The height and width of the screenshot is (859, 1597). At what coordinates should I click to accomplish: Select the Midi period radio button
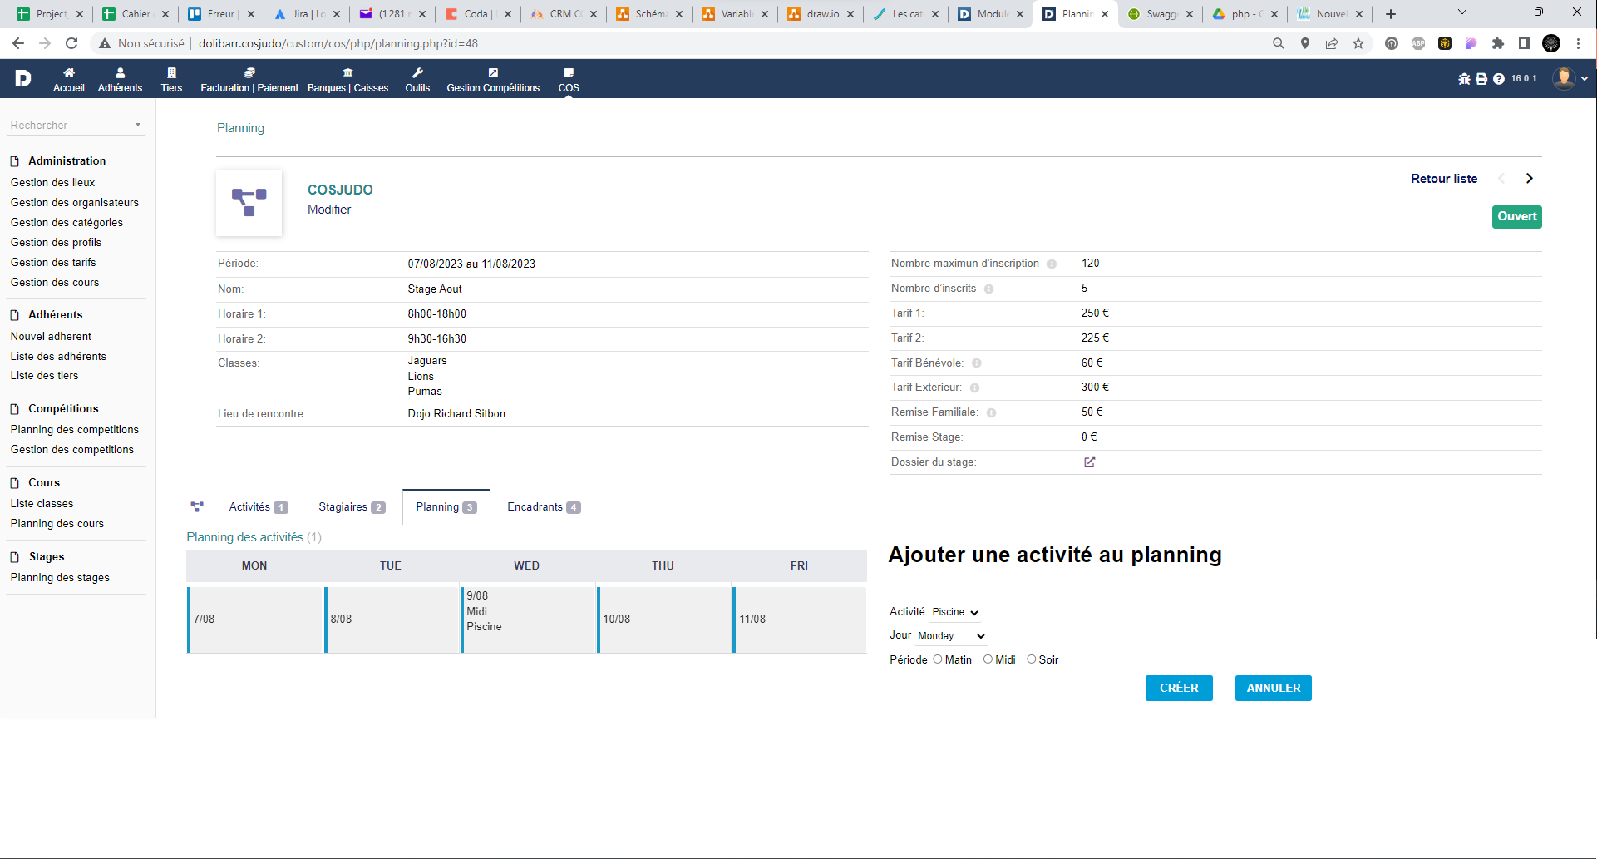pyautogui.click(x=988, y=659)
